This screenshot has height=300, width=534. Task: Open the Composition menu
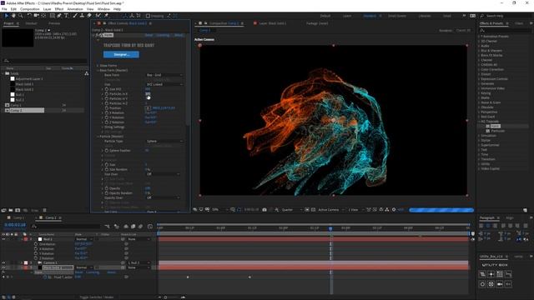click(30, 9)
